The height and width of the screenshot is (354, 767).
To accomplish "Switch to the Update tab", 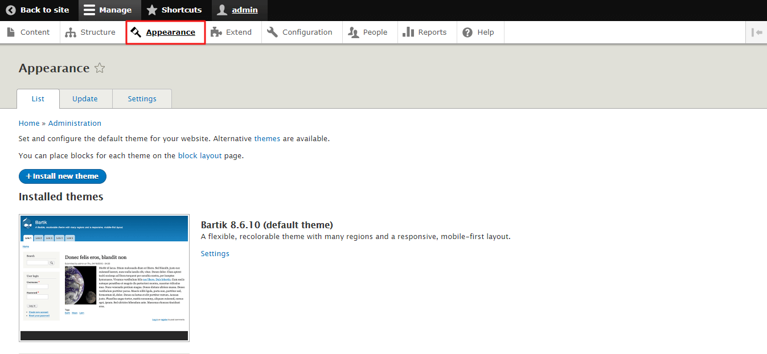I will coord(85,98).
